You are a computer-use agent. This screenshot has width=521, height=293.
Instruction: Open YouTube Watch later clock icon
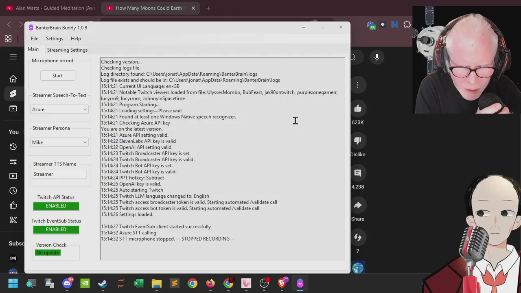click(13, 191)
